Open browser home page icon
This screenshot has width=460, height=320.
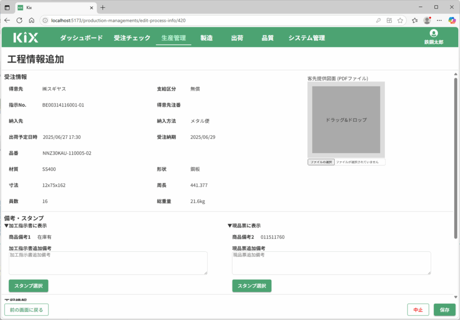coord(32,20)
